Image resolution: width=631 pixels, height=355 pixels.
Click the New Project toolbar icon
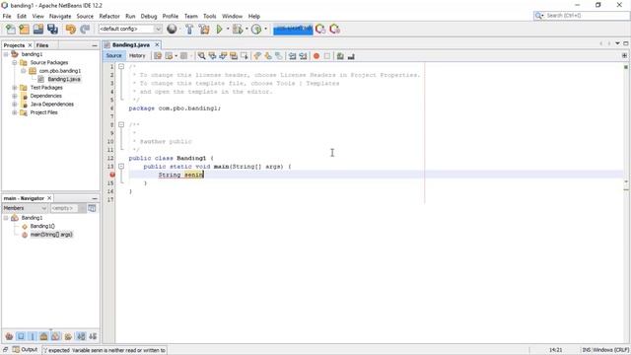click(x=24, y=29)
